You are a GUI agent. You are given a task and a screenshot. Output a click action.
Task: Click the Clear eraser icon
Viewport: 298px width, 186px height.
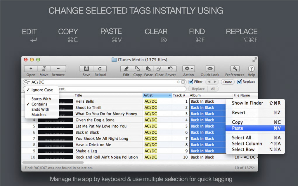pos(159,69)
